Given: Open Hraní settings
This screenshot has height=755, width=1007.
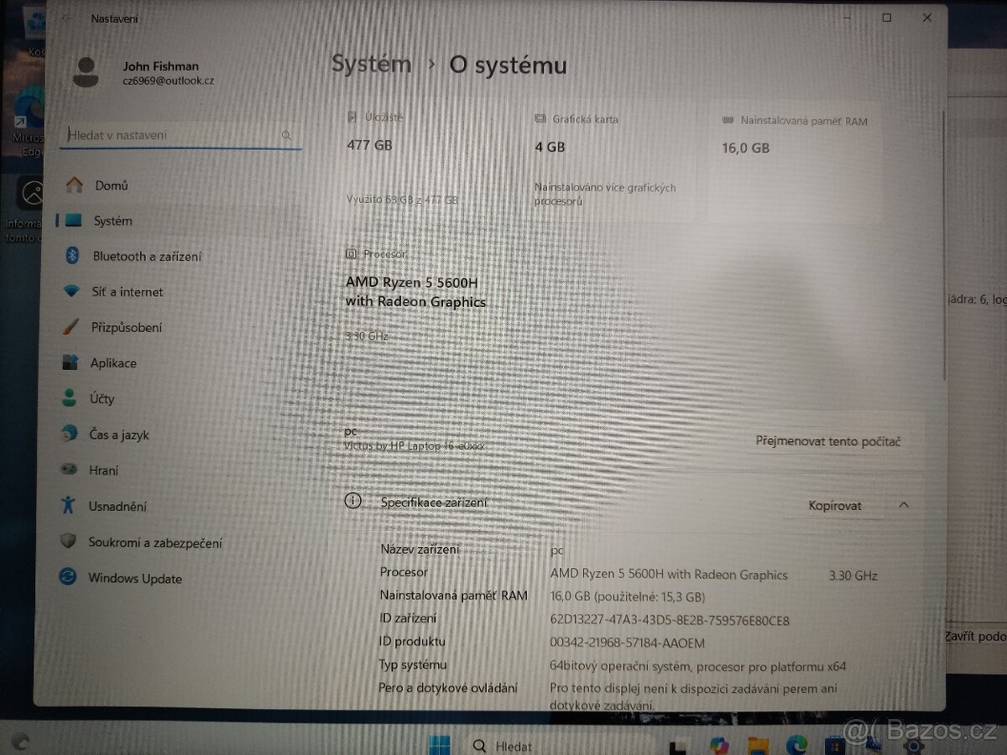Looking at the screenshot, I should point(103,470).
